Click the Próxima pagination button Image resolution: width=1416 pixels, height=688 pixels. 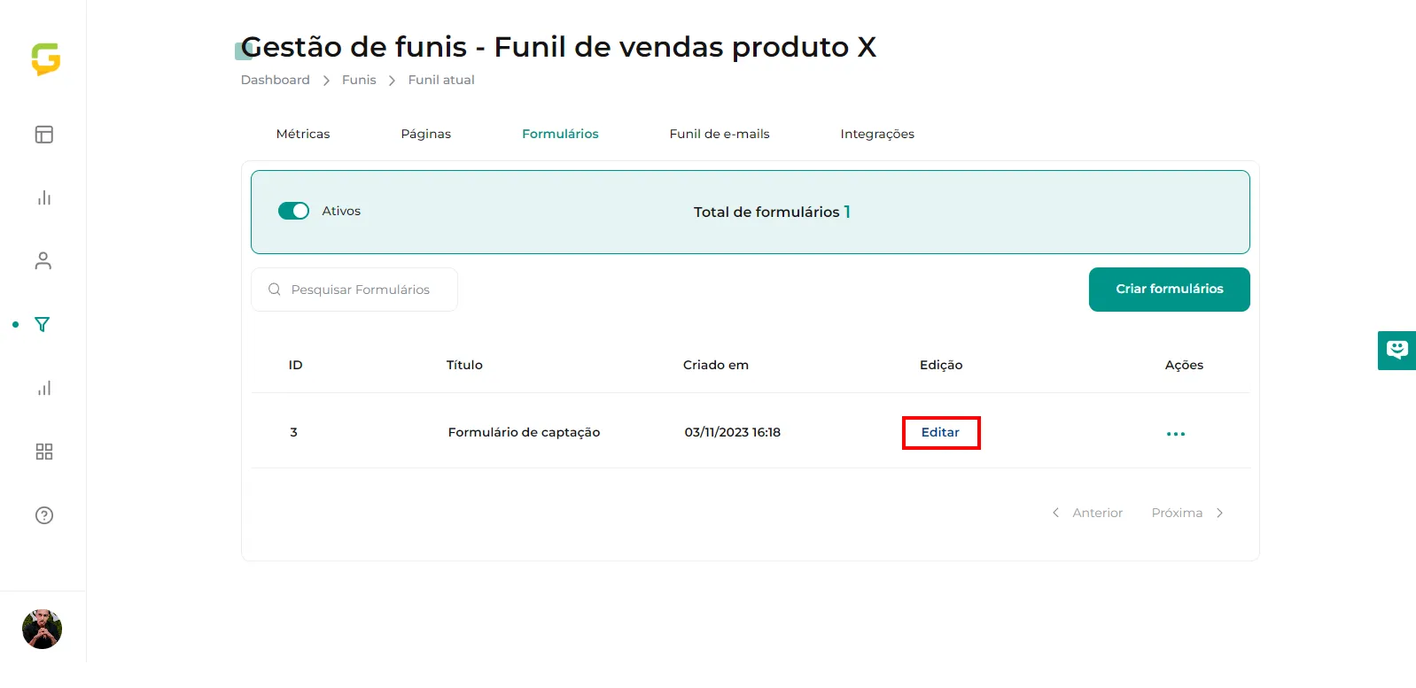coord(1187,513)
